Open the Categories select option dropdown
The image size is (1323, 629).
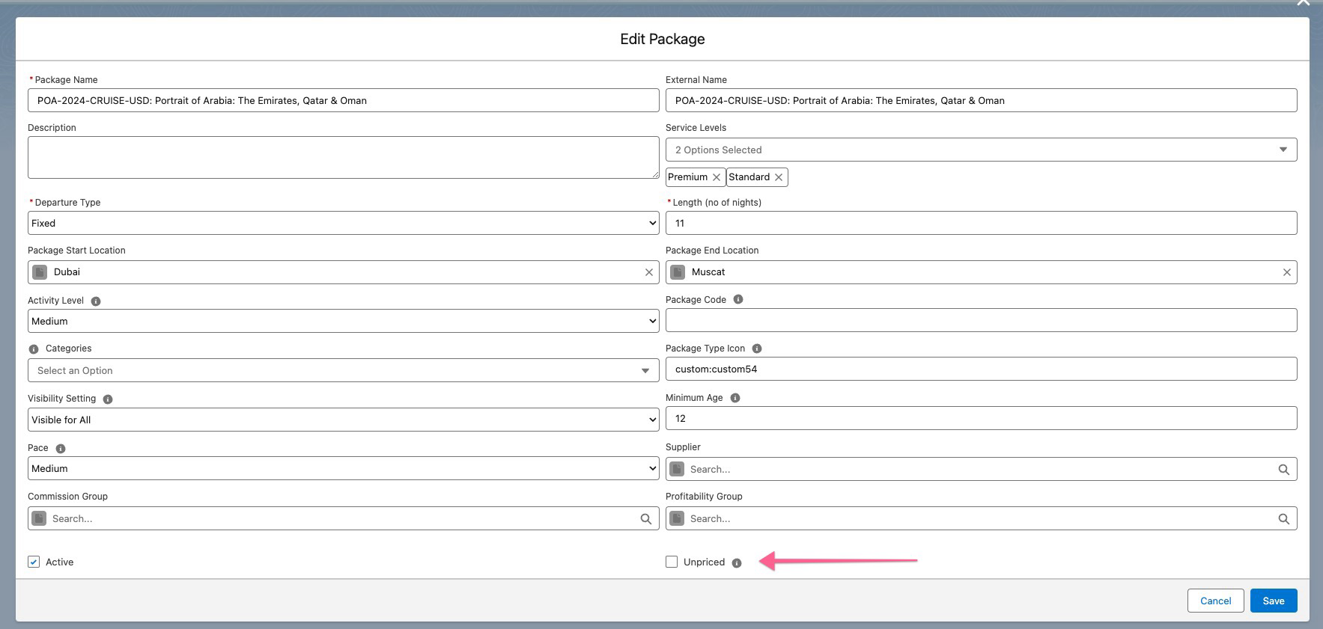click(x=343, y=370)
